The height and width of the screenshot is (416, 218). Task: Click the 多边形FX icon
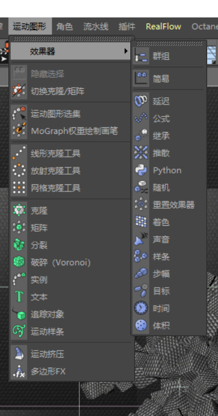click(x=19, y=372)
